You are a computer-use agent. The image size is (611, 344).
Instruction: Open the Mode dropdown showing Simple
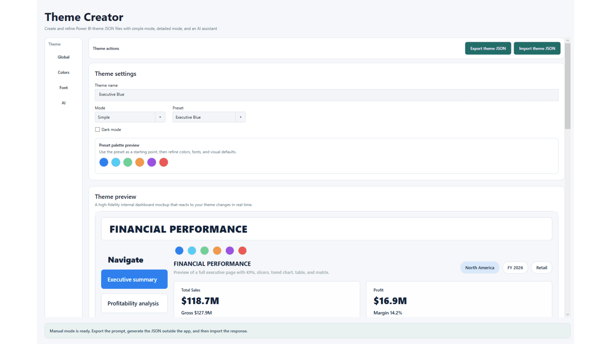pos(130,117)
